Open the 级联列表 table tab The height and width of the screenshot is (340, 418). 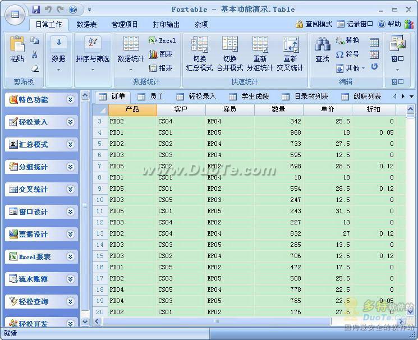(361, 97)
